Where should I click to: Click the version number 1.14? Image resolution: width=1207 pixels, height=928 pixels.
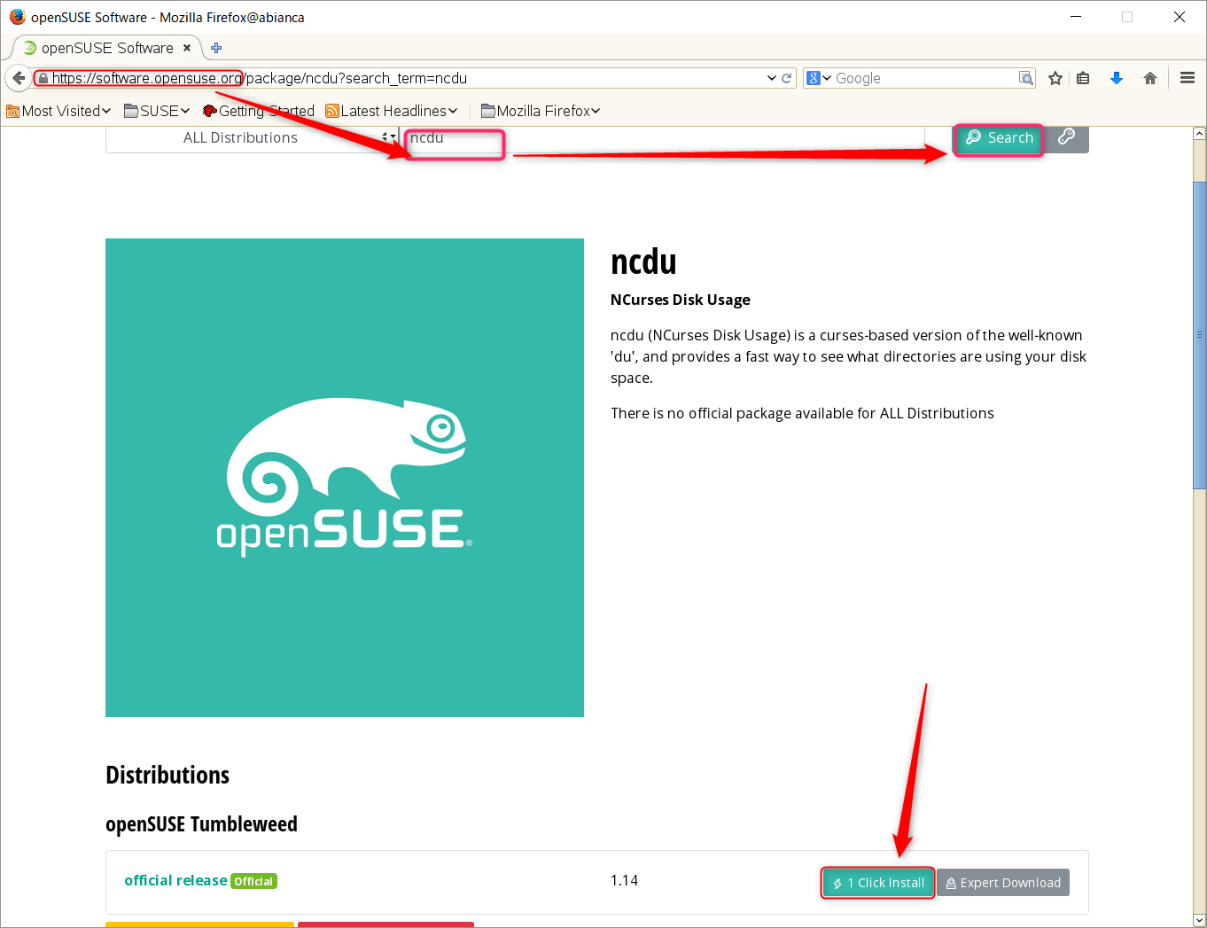coord(624,880)
